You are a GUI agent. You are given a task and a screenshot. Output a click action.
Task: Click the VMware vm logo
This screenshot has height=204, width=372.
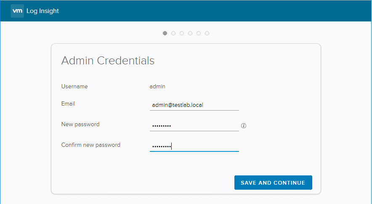click(17, 11)
